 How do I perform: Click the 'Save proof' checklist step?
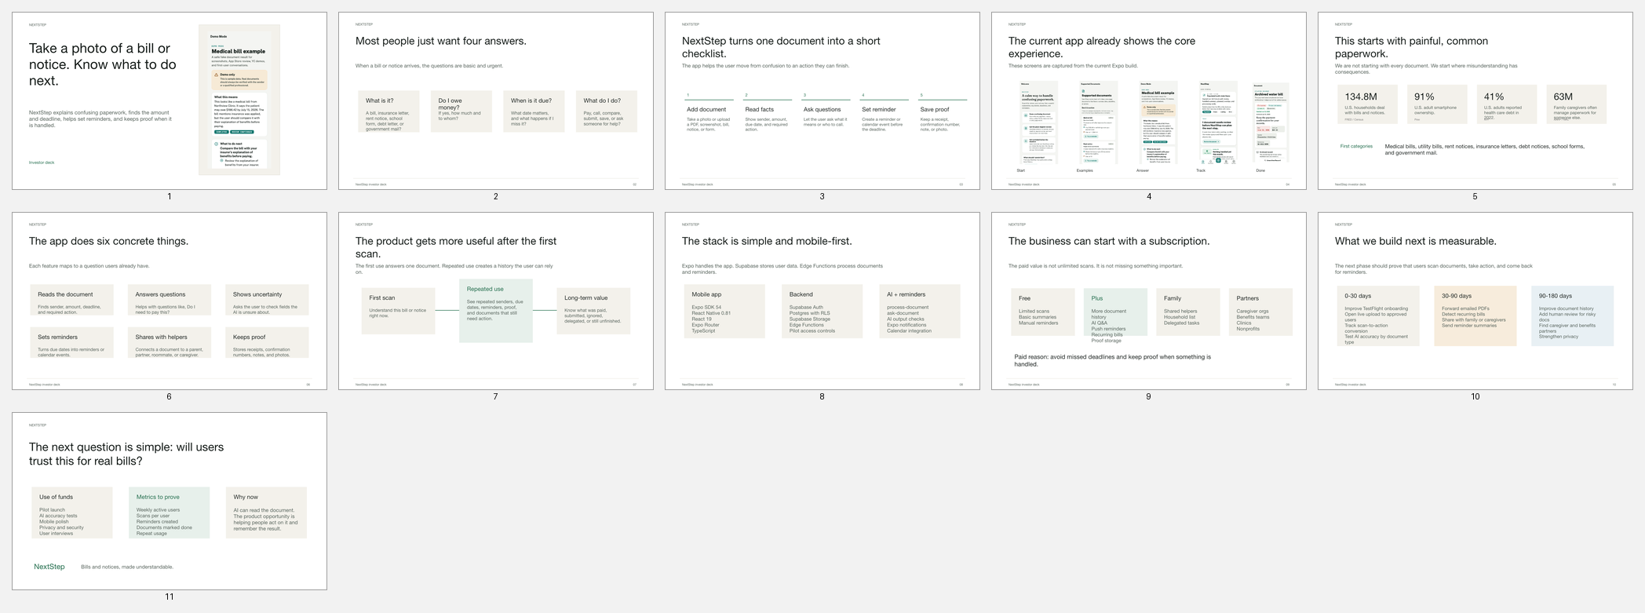943,113
